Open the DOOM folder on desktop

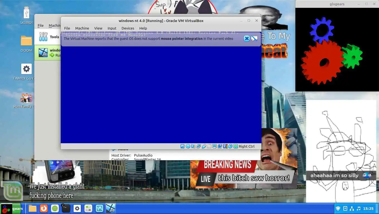coord(26,44)
